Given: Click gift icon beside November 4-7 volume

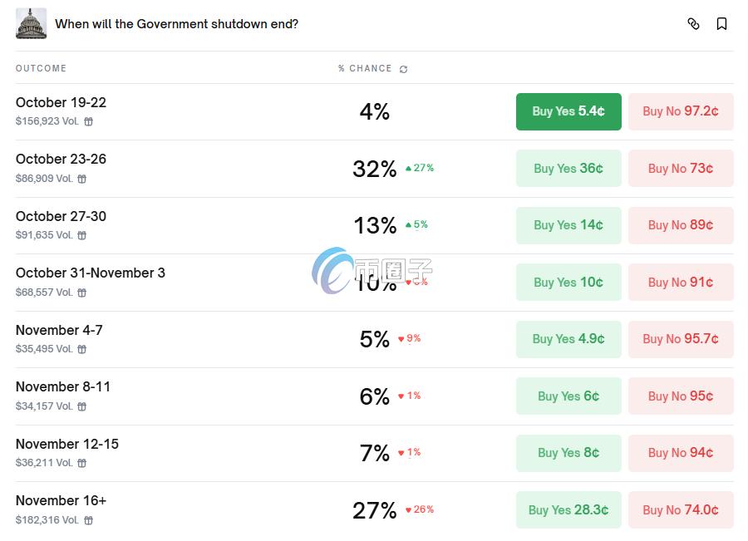Looking at the screenshot, I should coord(82,349).
